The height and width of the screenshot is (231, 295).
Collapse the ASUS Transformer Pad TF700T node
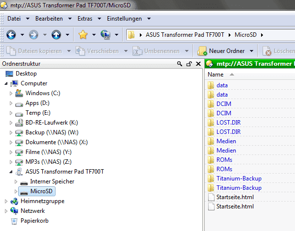point(11,172)
